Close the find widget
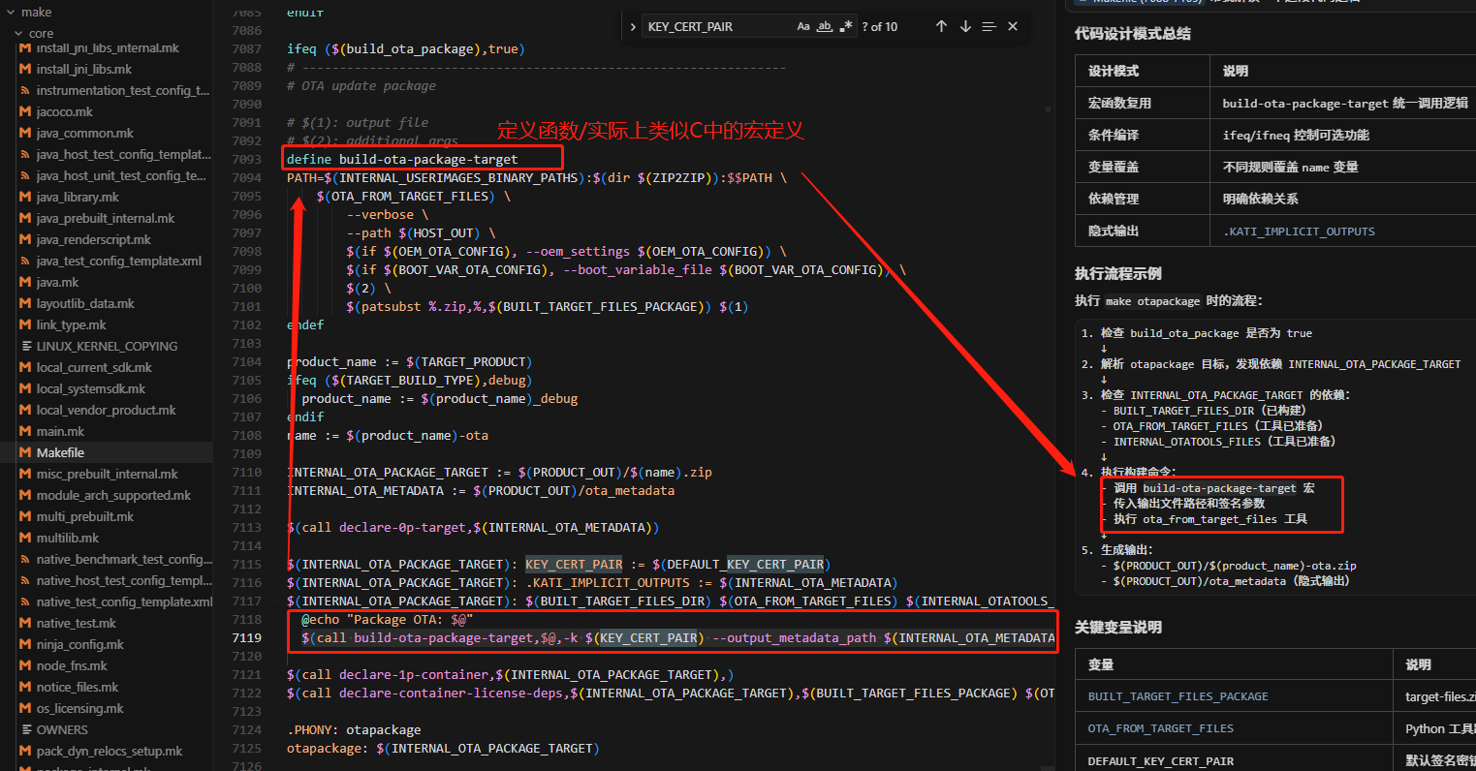 click(1013, 26)
